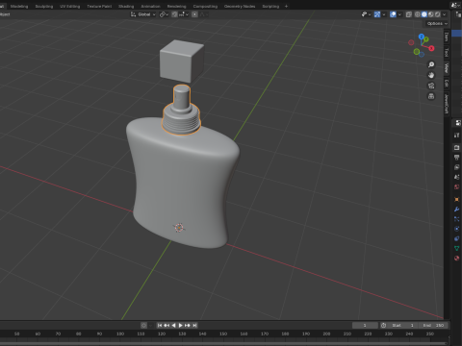Open the View sidebar tab
Image resolution: width=462 pixels, height=346 pixels.
pyautogui.click(x=447, y=68)
